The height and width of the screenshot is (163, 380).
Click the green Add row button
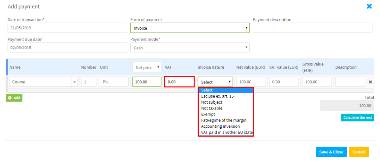(14, 98)
